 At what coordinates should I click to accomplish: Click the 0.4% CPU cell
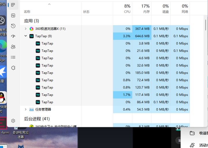pyautogui.click(x=122, y=109)
